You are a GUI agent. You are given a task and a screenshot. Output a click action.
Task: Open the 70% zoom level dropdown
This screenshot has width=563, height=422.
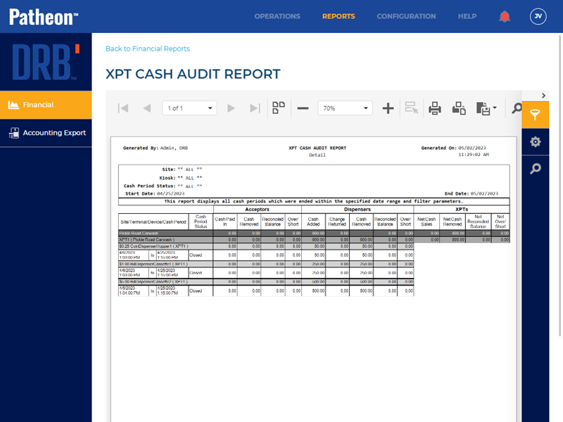pyautogui.click(x=345, y=108)
